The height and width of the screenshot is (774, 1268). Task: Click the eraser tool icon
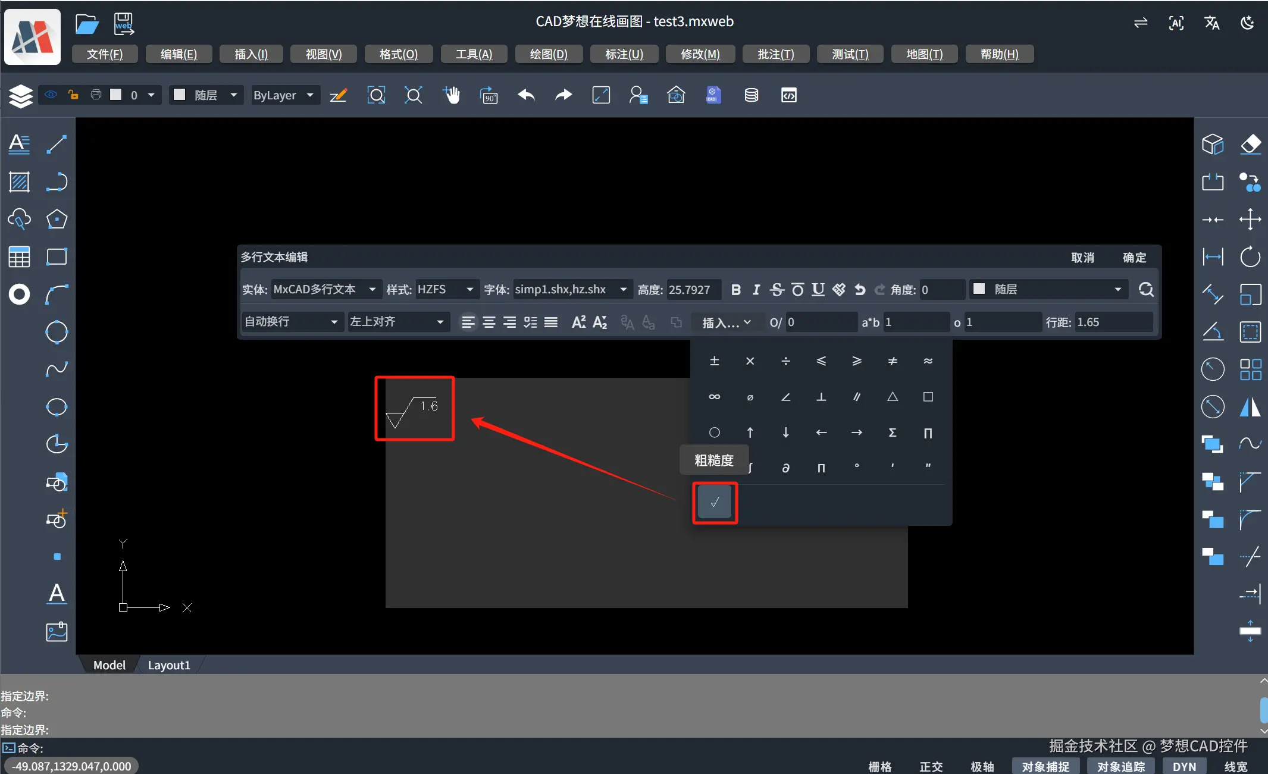(x=1250, y=144)
